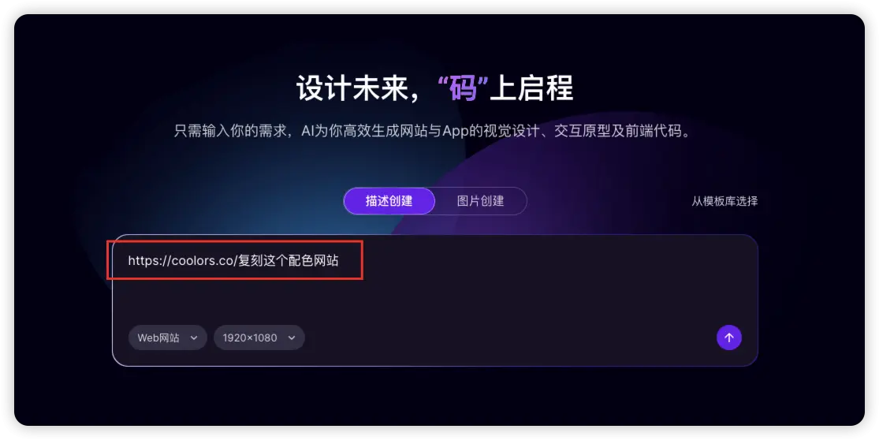Select the 描述创建 tab

click(389, 200)
